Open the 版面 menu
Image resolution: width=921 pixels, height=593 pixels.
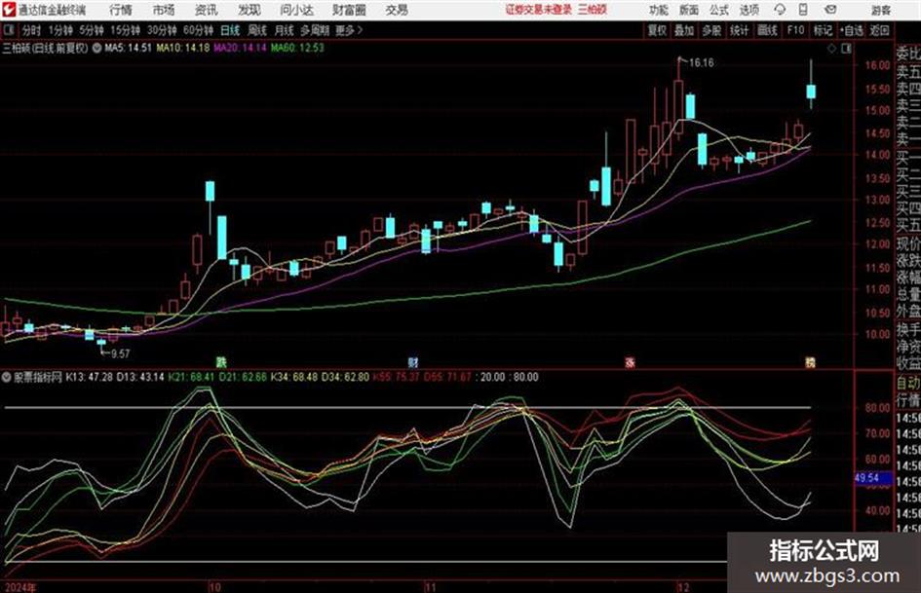tap(688, 10)
